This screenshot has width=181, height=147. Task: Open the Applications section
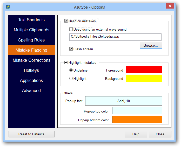point(31,81)
